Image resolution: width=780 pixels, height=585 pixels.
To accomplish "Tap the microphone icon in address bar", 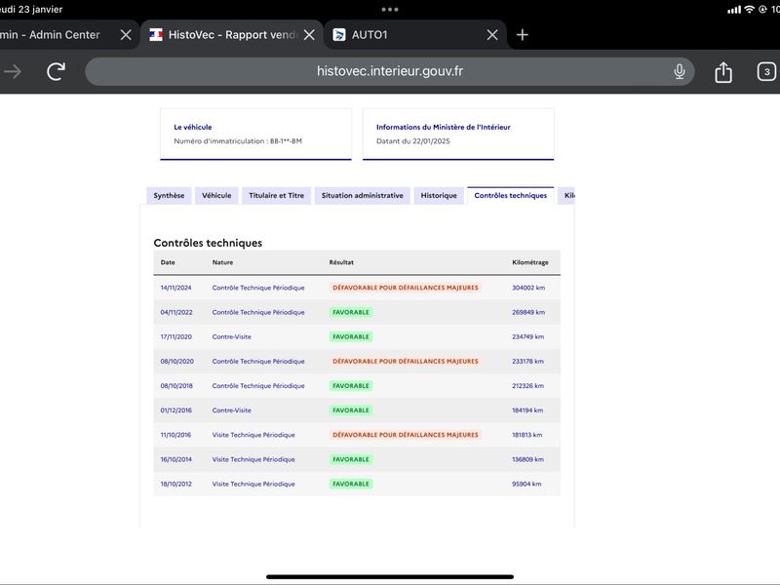I will click(x=679, y=71).
